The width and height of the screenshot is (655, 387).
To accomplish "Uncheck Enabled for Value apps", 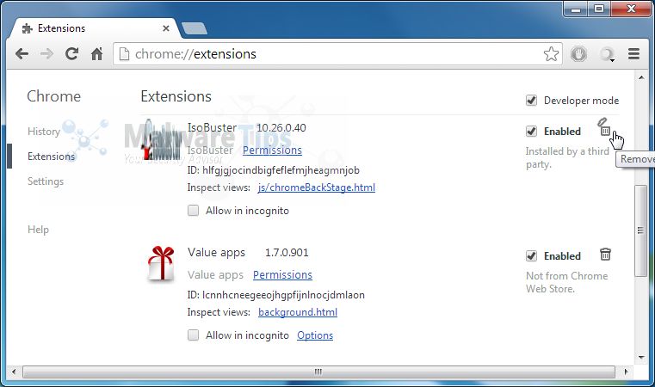I will pyautogui.click(x=531, y=256).
